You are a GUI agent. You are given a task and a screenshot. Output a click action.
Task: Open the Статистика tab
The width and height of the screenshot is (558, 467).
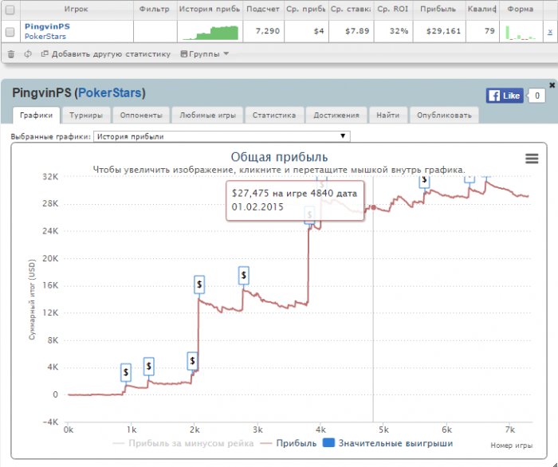[x=274, y=116]
